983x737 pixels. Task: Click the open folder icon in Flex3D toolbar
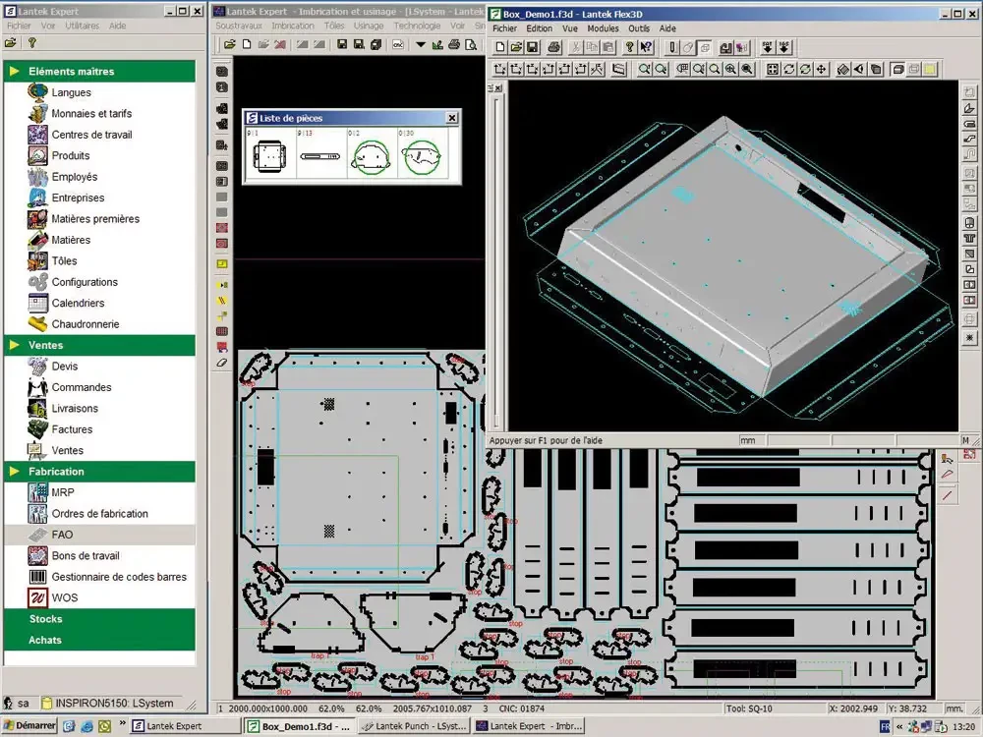[516, 47]
